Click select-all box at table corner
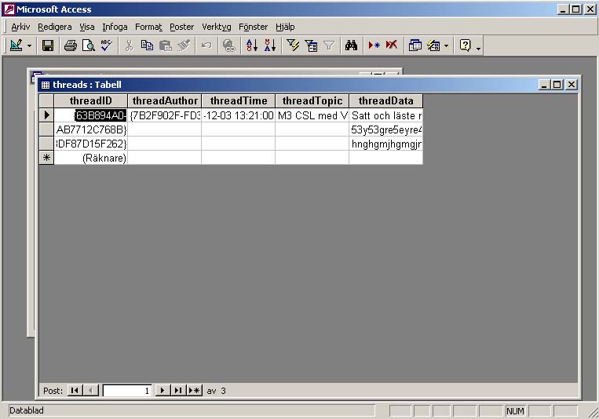The width and height of the screenshot is (599, 419). pos(46,101)
